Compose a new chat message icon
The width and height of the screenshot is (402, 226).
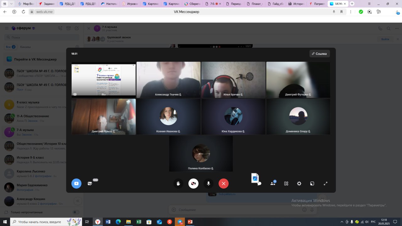pos(77,28)
